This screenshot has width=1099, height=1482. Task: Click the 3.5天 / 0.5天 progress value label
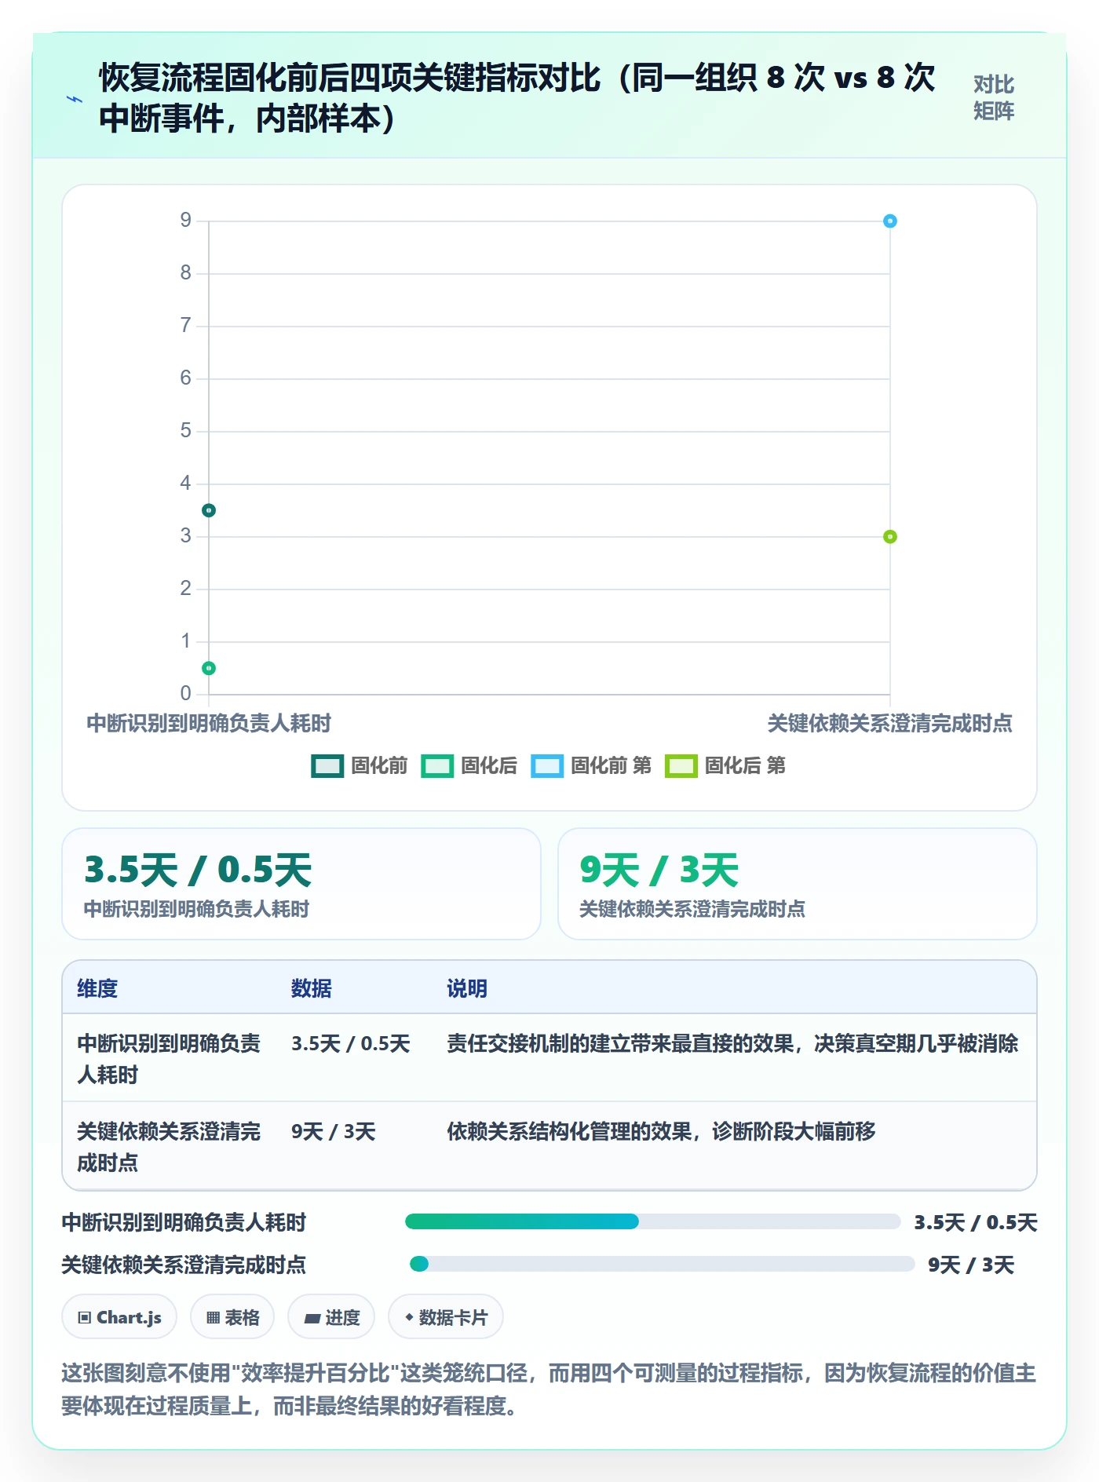click(976, 1222)
